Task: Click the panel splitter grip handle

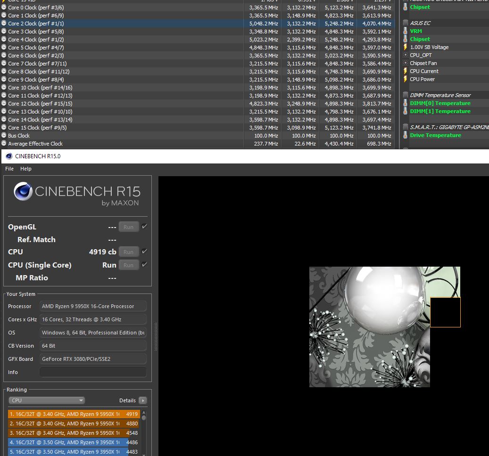Action: click(x=156, y=336)
